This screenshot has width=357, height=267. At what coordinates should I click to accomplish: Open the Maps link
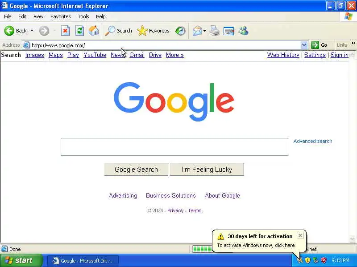pos(55,55)
